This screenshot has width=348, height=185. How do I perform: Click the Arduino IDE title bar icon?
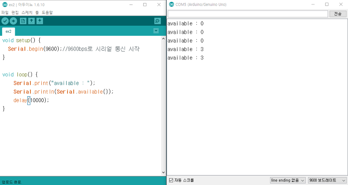point(4,4)
